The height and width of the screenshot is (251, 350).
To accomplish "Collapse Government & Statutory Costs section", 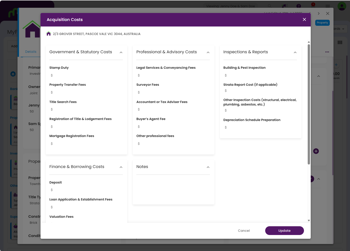I will (121, 52).
